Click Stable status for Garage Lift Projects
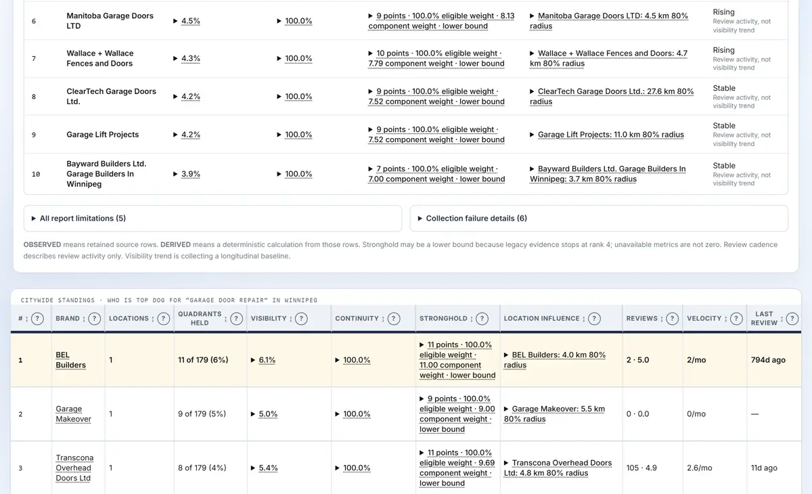This screenshot has width=812, height=494. pyautogui.click(x=724, y=126)
